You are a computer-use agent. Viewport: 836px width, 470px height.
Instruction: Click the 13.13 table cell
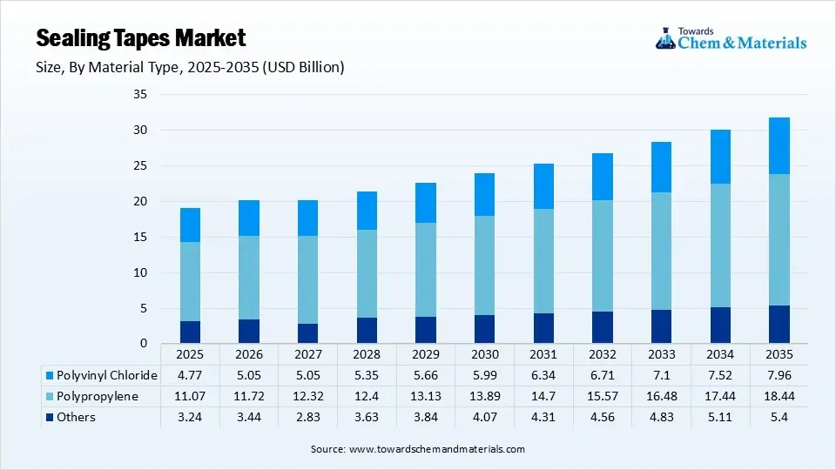tap(426, 397)
